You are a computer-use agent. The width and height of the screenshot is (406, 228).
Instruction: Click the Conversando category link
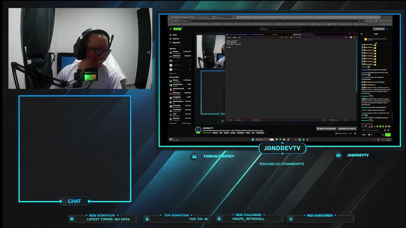coord(207,133)
